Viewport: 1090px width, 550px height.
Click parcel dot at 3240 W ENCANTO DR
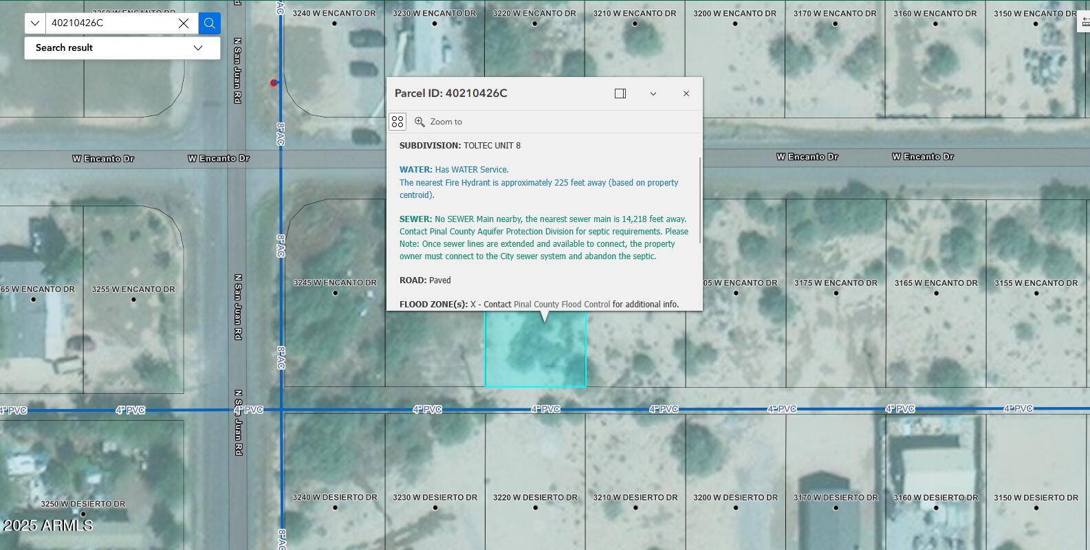[x=335, y=24]
